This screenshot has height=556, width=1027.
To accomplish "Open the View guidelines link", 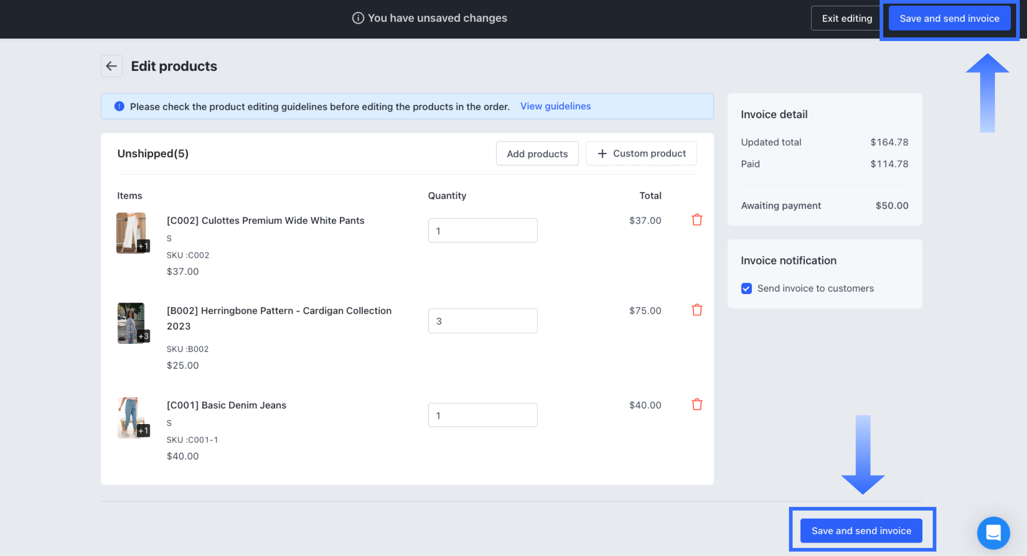I will 555,106.
